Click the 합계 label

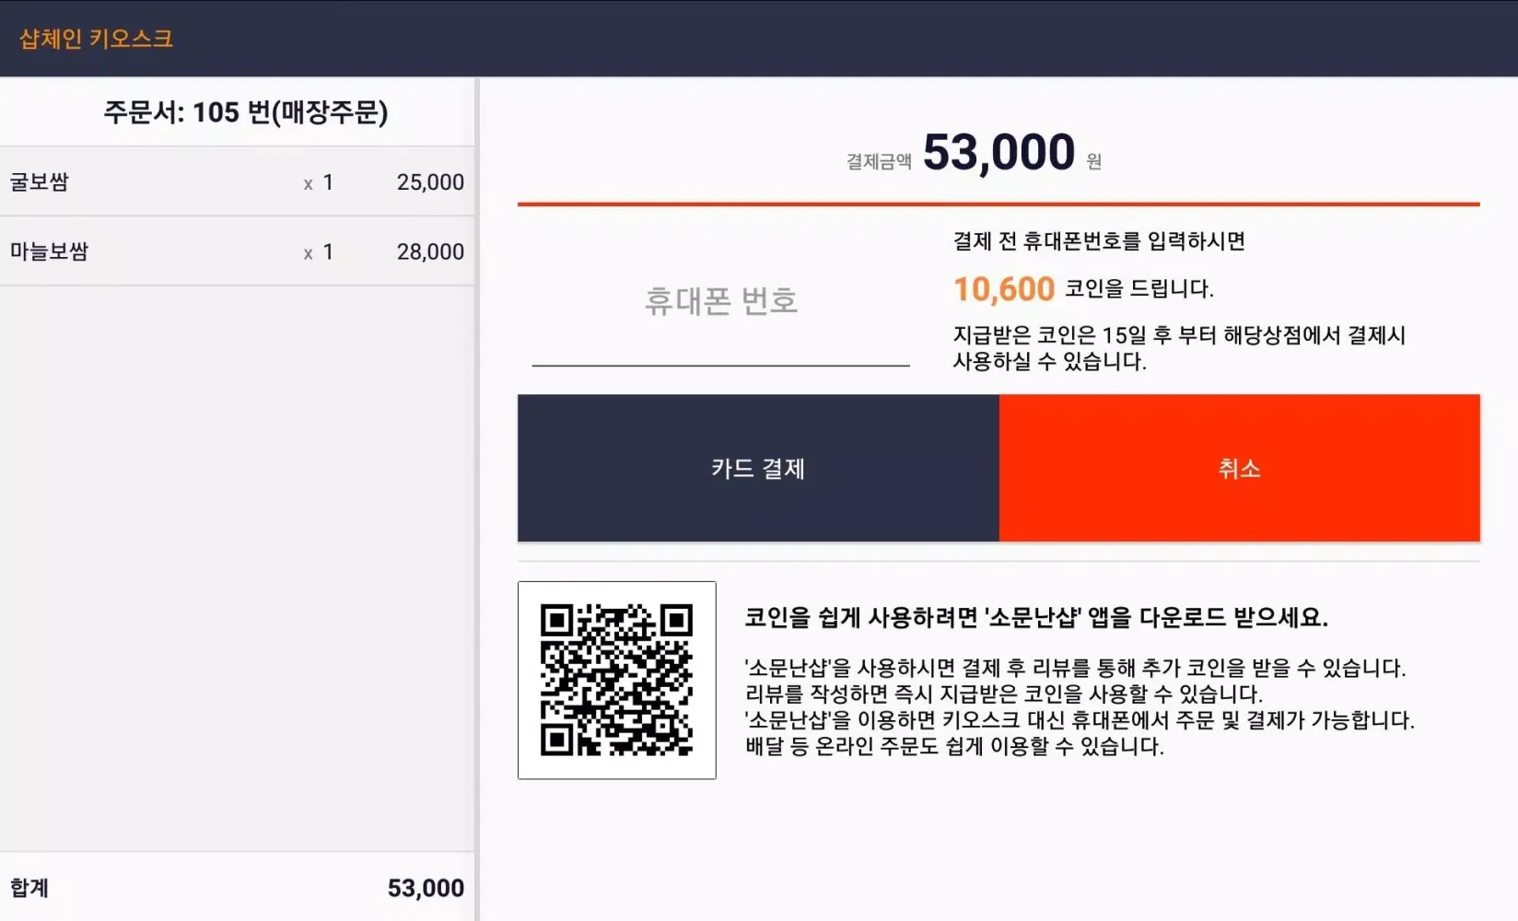[29, 887]
